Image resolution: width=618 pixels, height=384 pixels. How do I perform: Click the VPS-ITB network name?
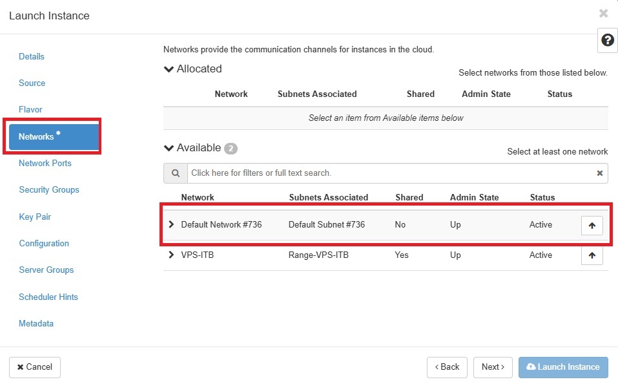[x=197, y=255]
